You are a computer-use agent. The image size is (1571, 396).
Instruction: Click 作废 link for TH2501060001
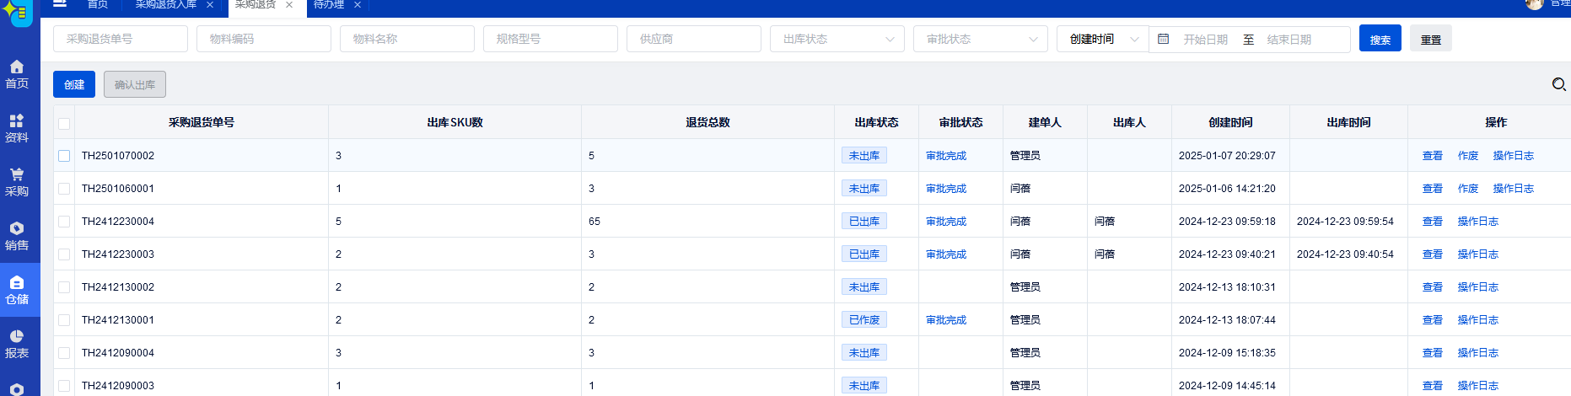pos(1467,189)
